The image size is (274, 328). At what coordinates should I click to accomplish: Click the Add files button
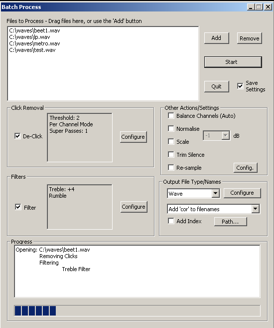(216, 38)
